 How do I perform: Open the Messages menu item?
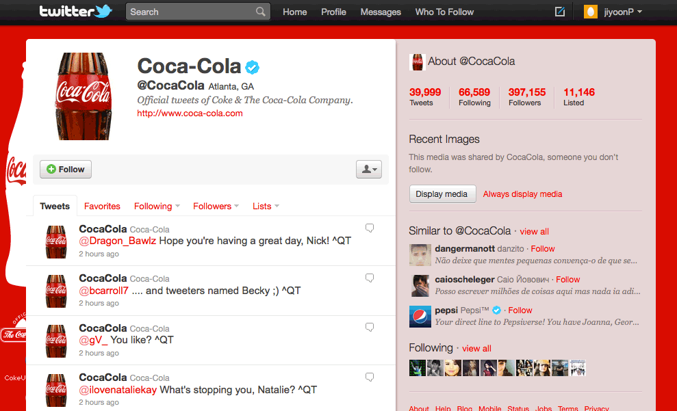[380, 12]
